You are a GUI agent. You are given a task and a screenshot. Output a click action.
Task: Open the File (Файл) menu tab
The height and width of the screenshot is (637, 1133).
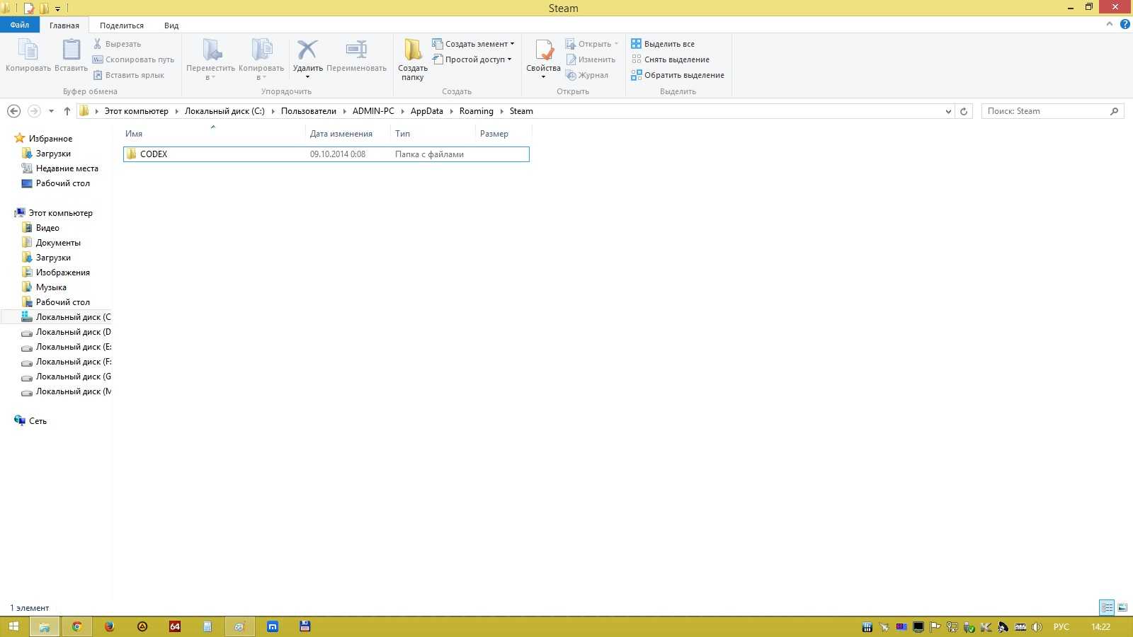[x=20, y=25]
